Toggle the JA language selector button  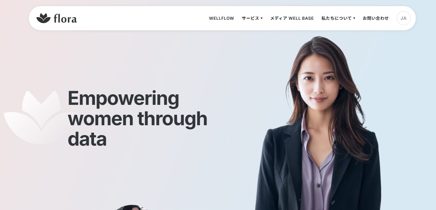pyautogui.click(x=403, y=18)
